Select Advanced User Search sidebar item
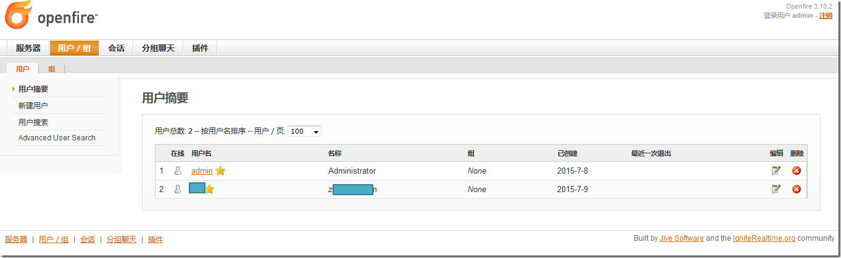This screenshot has height=258, width=841. click(57, 138)
